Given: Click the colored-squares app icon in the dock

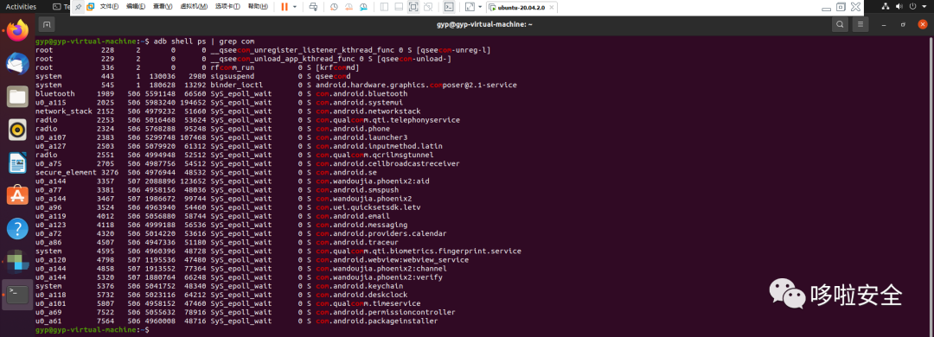Looking at the screenshot, I should 18,261.
